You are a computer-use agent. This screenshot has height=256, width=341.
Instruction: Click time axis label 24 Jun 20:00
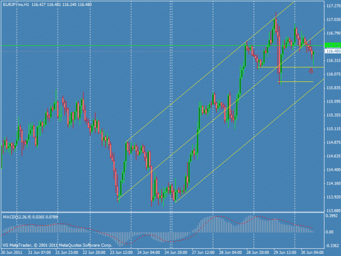(x=176, y=253)
